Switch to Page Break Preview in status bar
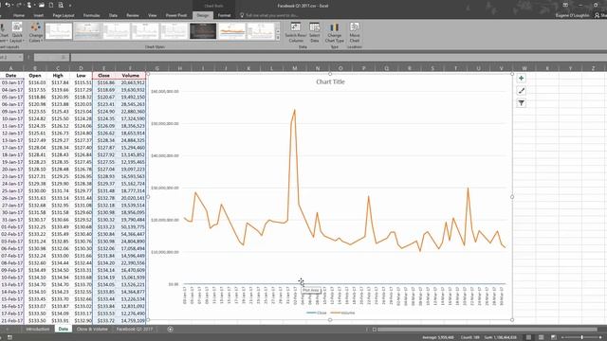 [553, 337]
